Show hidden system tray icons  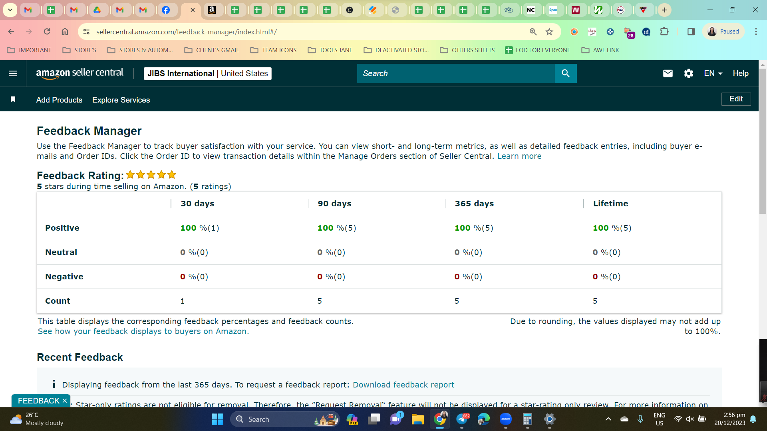point(608,419)
